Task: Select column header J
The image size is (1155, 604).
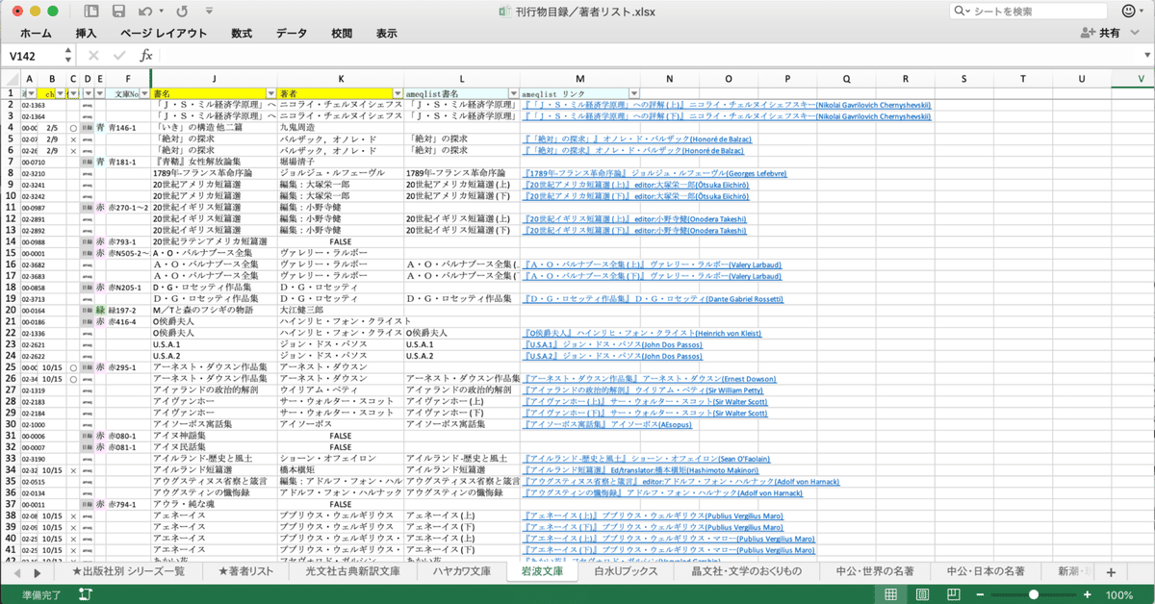Action: [214, 79]
